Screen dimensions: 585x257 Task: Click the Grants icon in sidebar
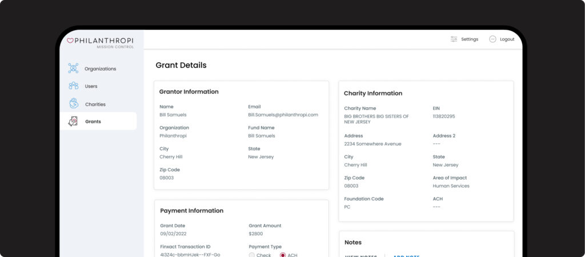click(73, 121)
